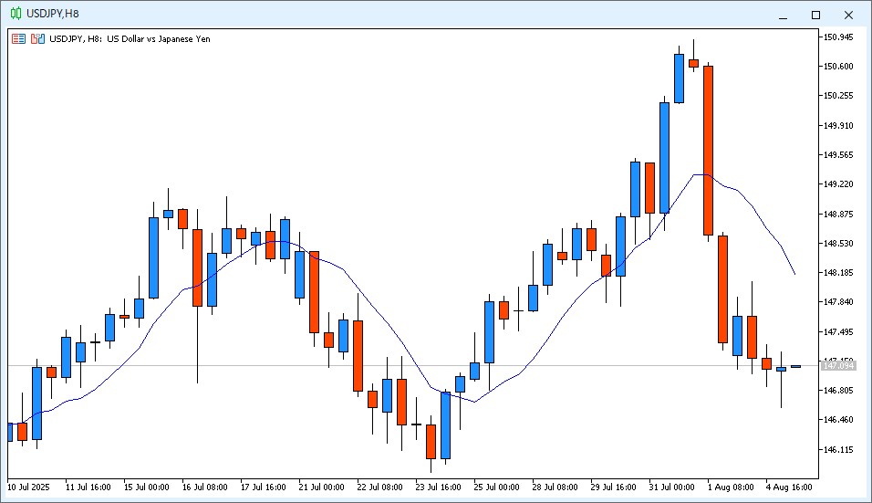Click the 147.495 price scale label
The width and height of the screenshot is (872, 503).
pos(838,331)
